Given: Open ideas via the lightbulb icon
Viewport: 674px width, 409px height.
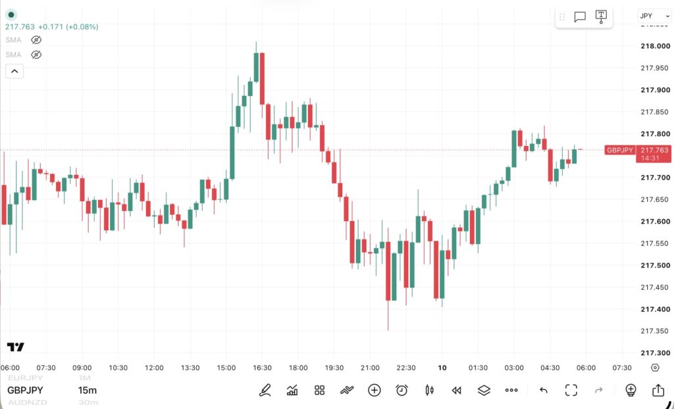Looking at the screenshot, I should tap(631, 390).
